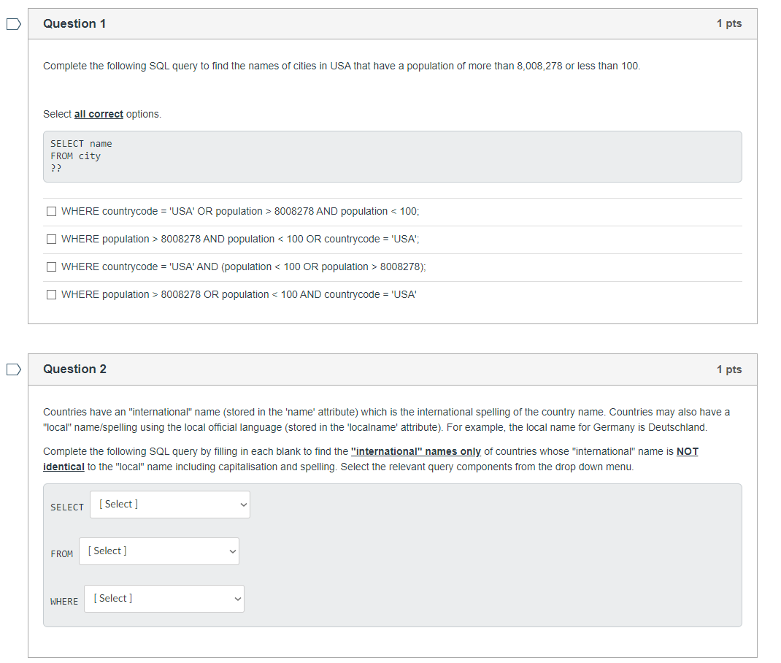Click the WHERE label in Question 2
The image size is (781, 663).
(x=64, y=601)
